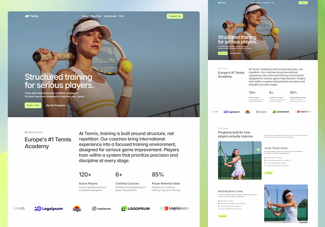Click 'Certified Coaches' label in the large preview
The image size is (325, 227).
127,183
